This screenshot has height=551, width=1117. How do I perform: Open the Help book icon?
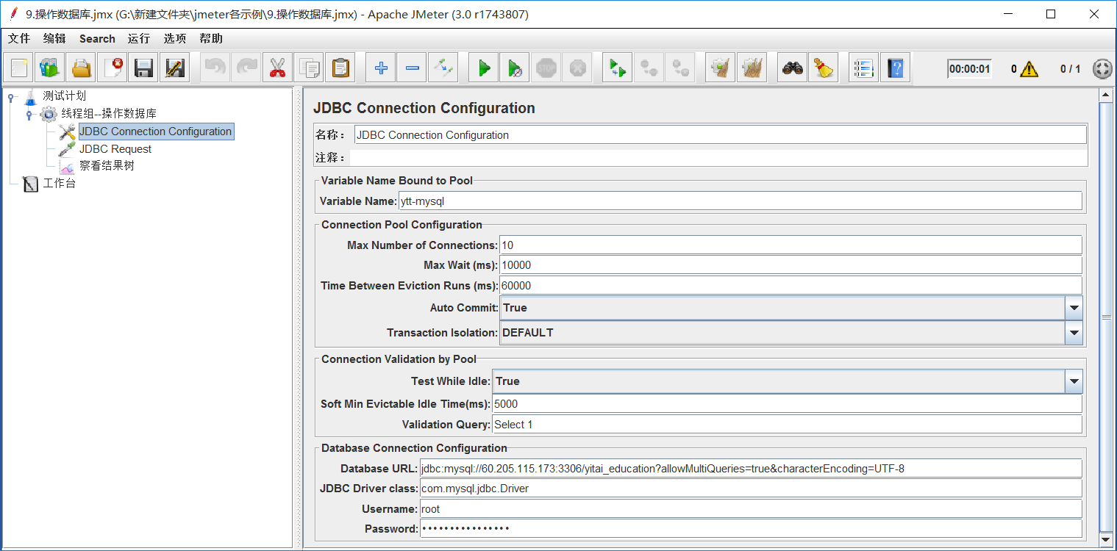(x=895, y=68)
